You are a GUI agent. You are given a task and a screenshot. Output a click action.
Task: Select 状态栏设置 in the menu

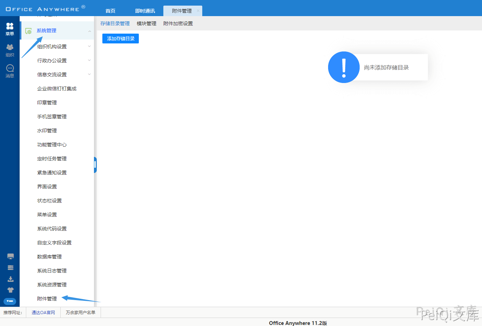(x=49, y=201)
